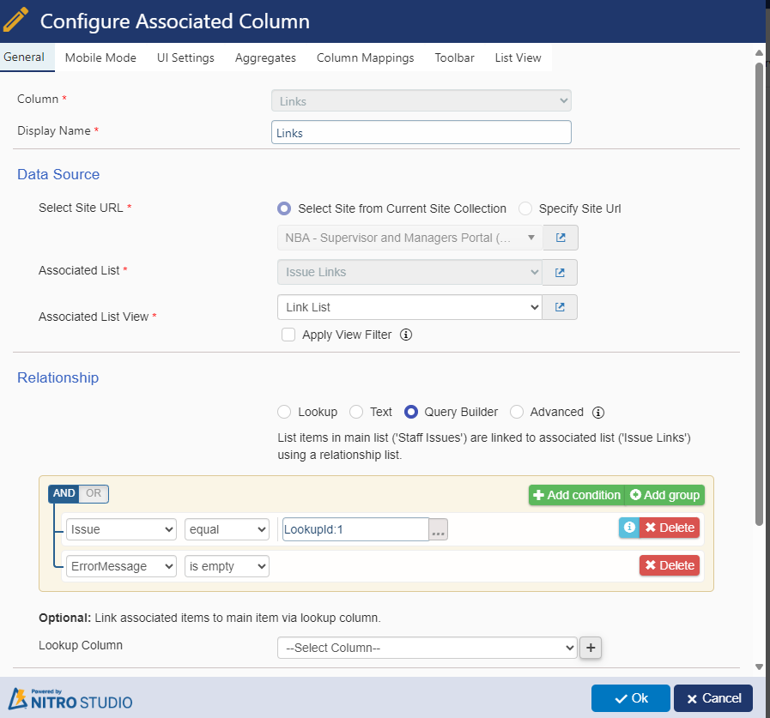
Task: Expand the Associated List View dropdown
Action: (x=409, y=307)
